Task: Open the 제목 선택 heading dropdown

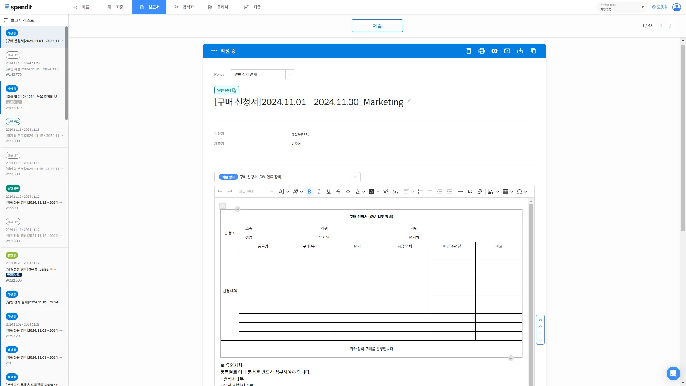Action: click(x=256, y=192)
